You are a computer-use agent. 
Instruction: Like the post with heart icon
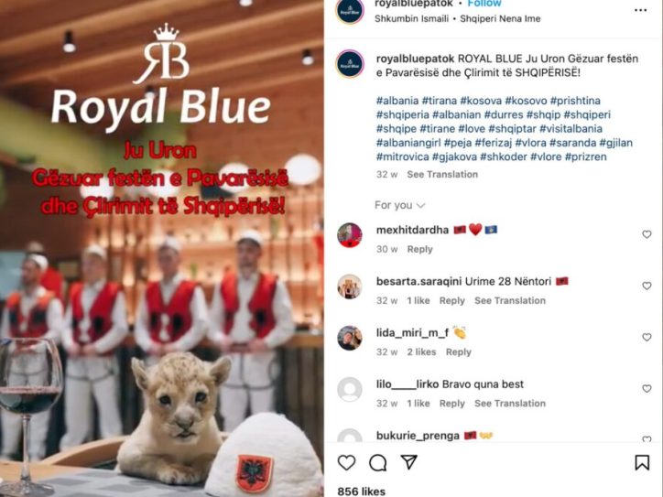pos(346,463)
